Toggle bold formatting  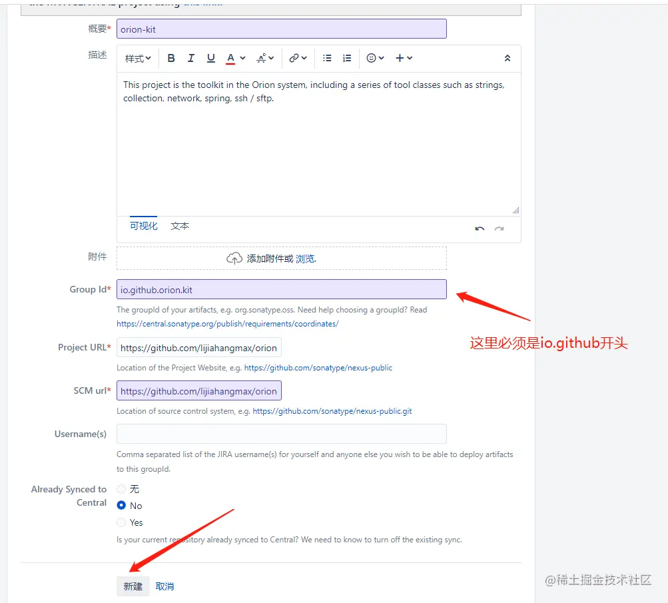171,58
